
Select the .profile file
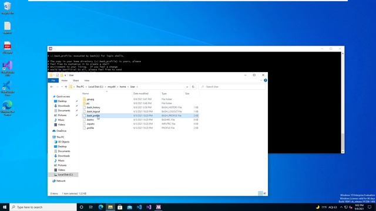pyautogui.click(x=90, y=128)
